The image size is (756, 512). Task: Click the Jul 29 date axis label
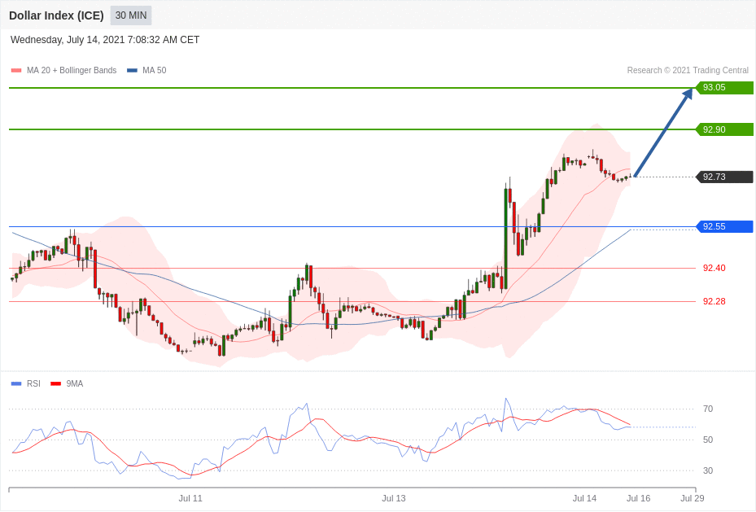pyautogui.click(x=692, y=498)
